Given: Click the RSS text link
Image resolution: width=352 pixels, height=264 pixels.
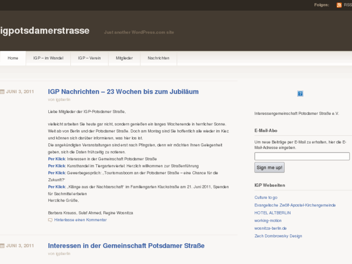Looking at the screenshot, I should click(x=348, y=5).
